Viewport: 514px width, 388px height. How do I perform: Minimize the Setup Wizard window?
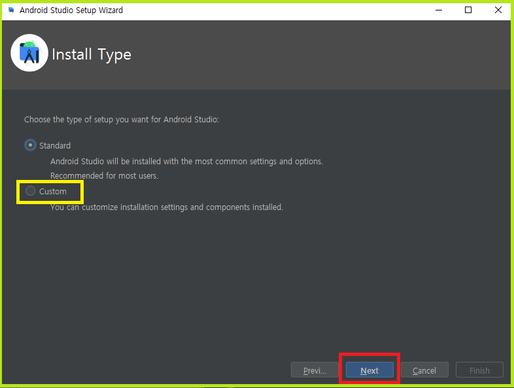pos(439,10)
